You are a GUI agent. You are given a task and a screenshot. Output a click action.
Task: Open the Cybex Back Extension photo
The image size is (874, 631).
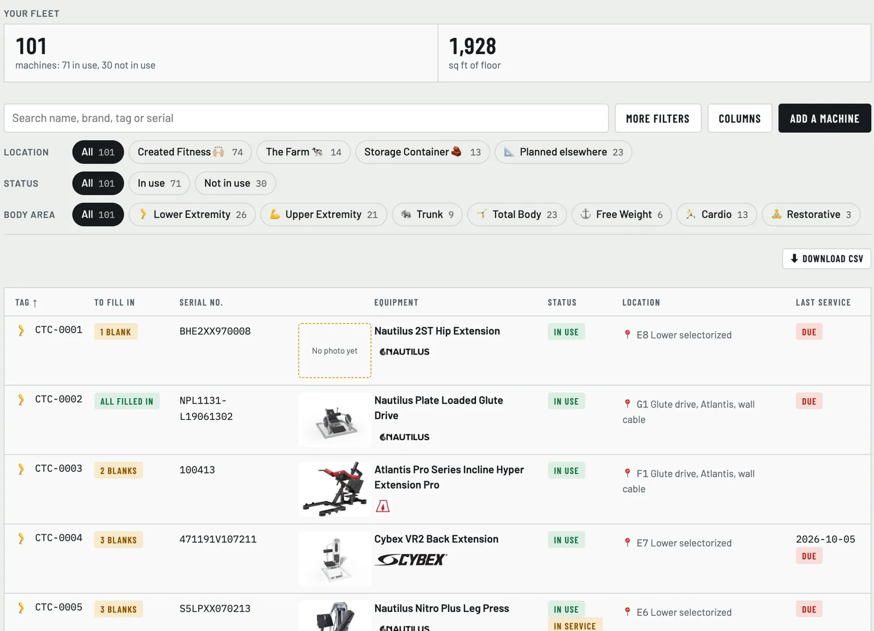(335, 559)
